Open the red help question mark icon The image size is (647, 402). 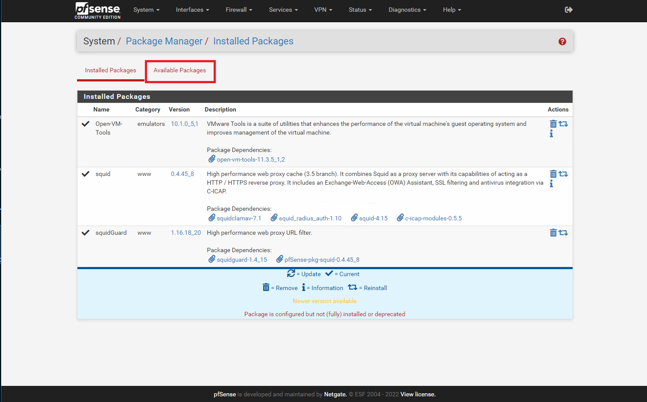(x=562, y=41)
